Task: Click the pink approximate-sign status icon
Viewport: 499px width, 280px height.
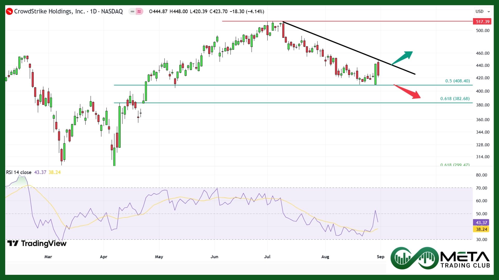Action: [140, 11]
